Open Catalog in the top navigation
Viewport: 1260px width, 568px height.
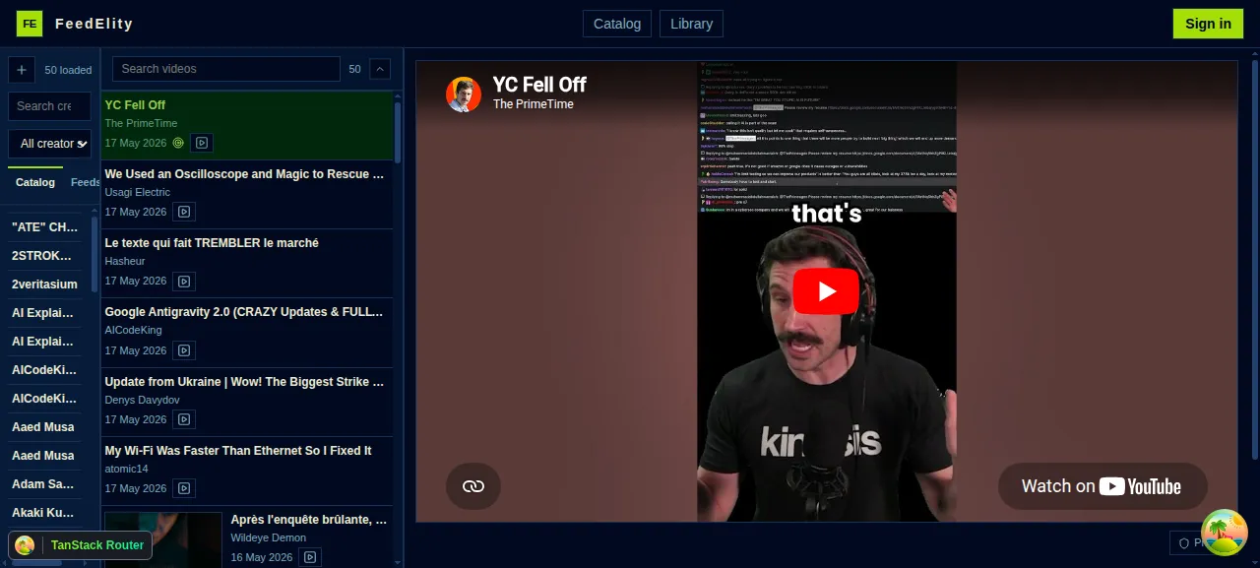(x=617, y=24)
